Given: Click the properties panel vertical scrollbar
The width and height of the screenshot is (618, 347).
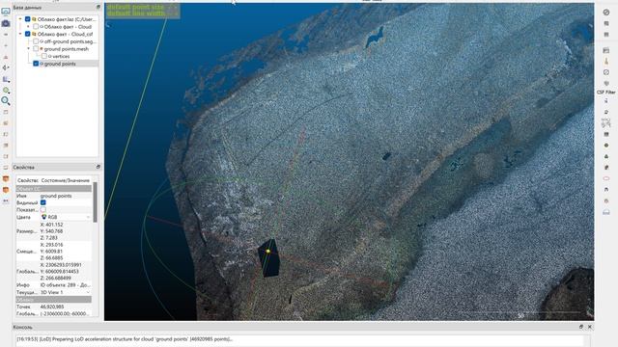Looking at the screenshot, I should (x=95, y=202).
